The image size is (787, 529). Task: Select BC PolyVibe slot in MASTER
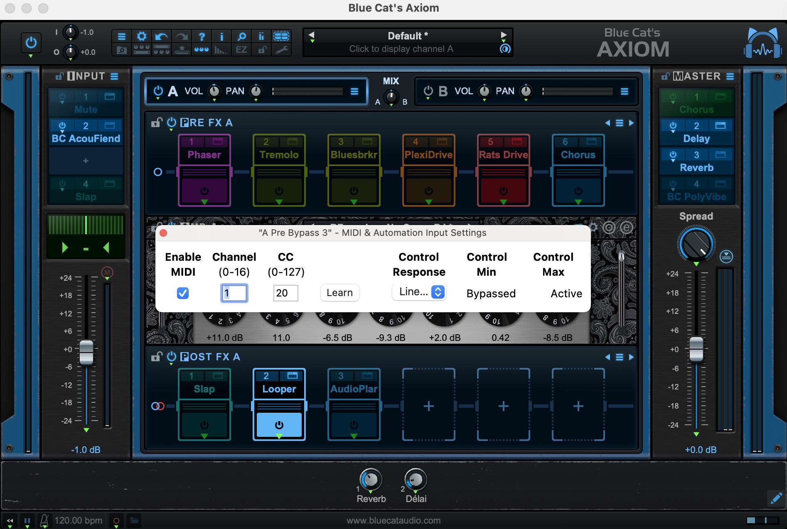tap(696, 196)
